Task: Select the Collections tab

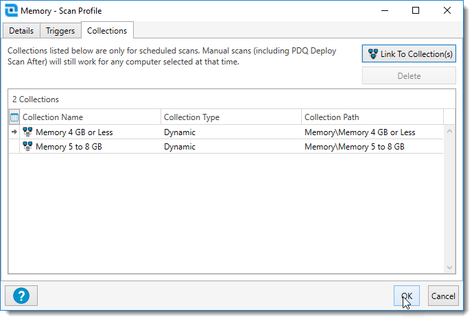Action: 107,31
